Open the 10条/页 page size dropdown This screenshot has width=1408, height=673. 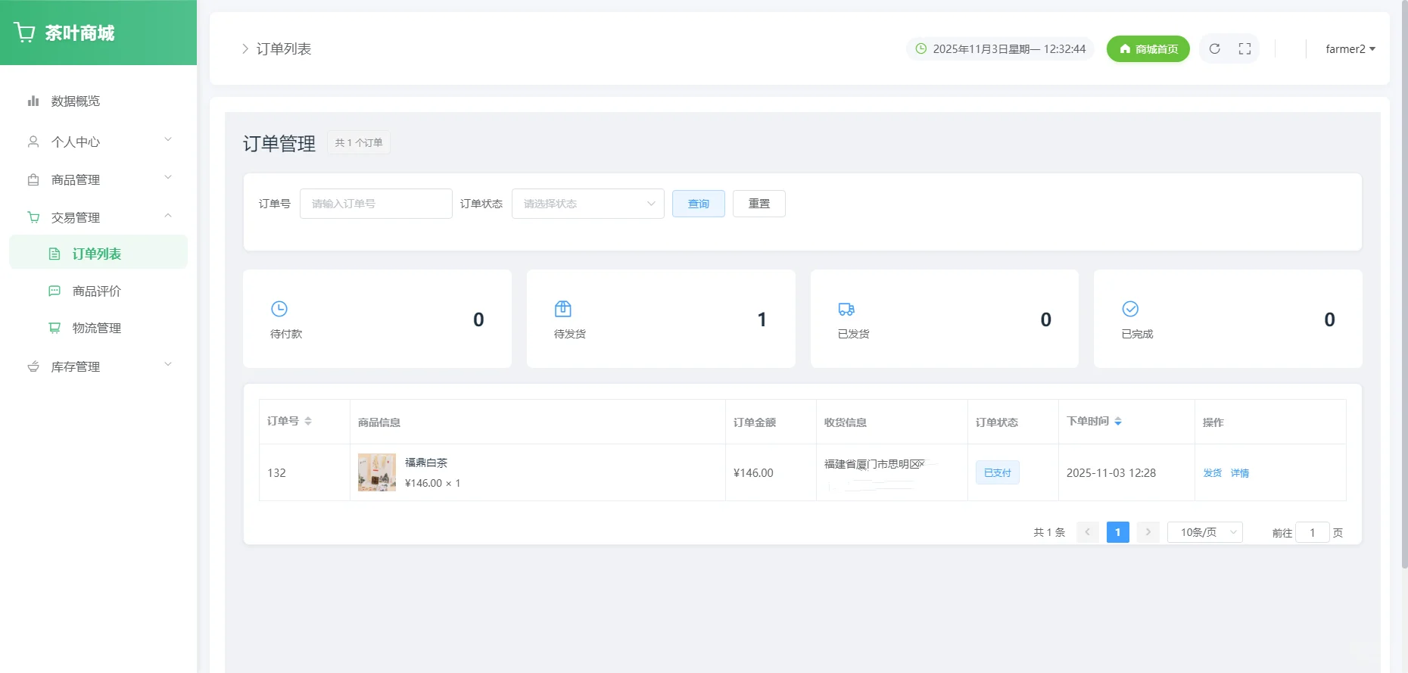[x=1205, y=532]
